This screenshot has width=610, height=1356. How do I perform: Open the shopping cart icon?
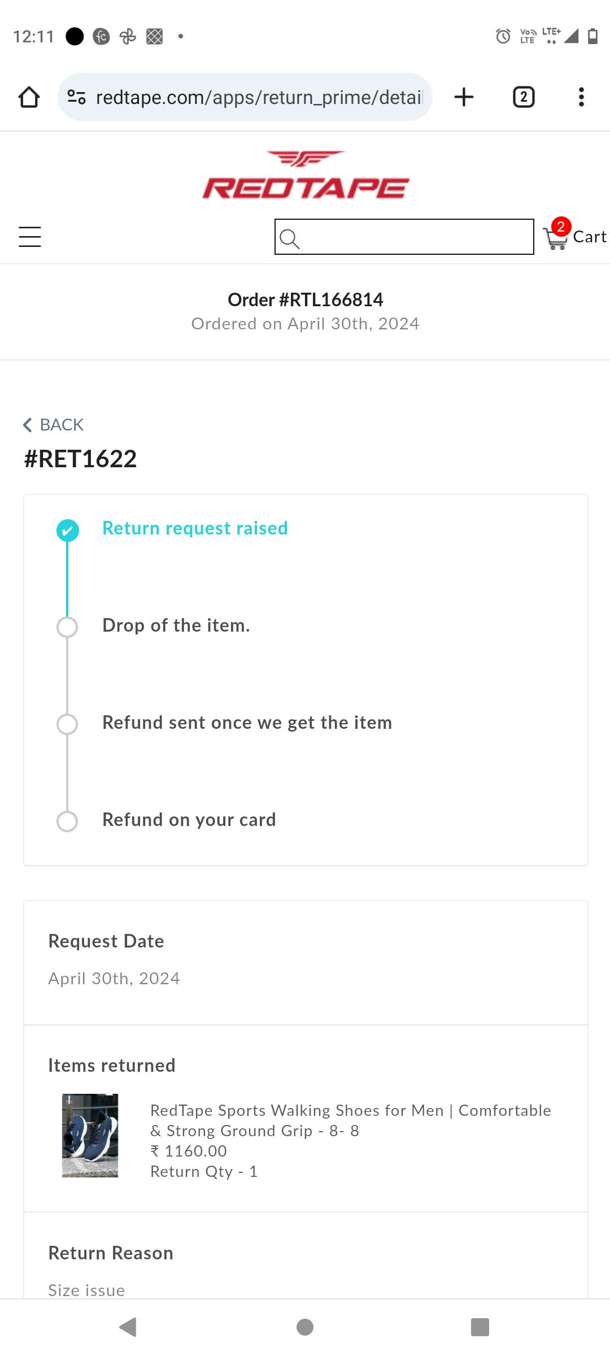pos(556,238)
